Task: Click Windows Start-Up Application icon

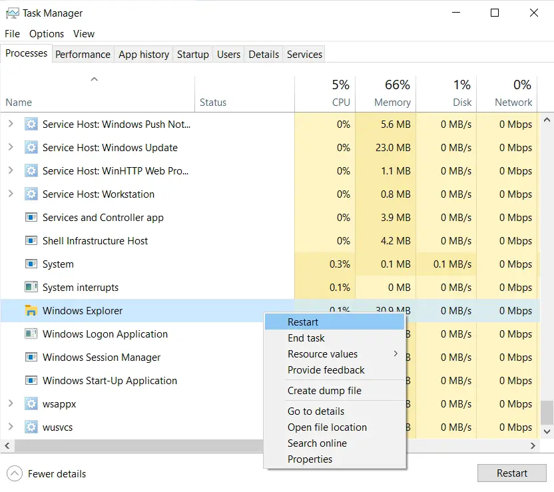Action: pos(31,380)
